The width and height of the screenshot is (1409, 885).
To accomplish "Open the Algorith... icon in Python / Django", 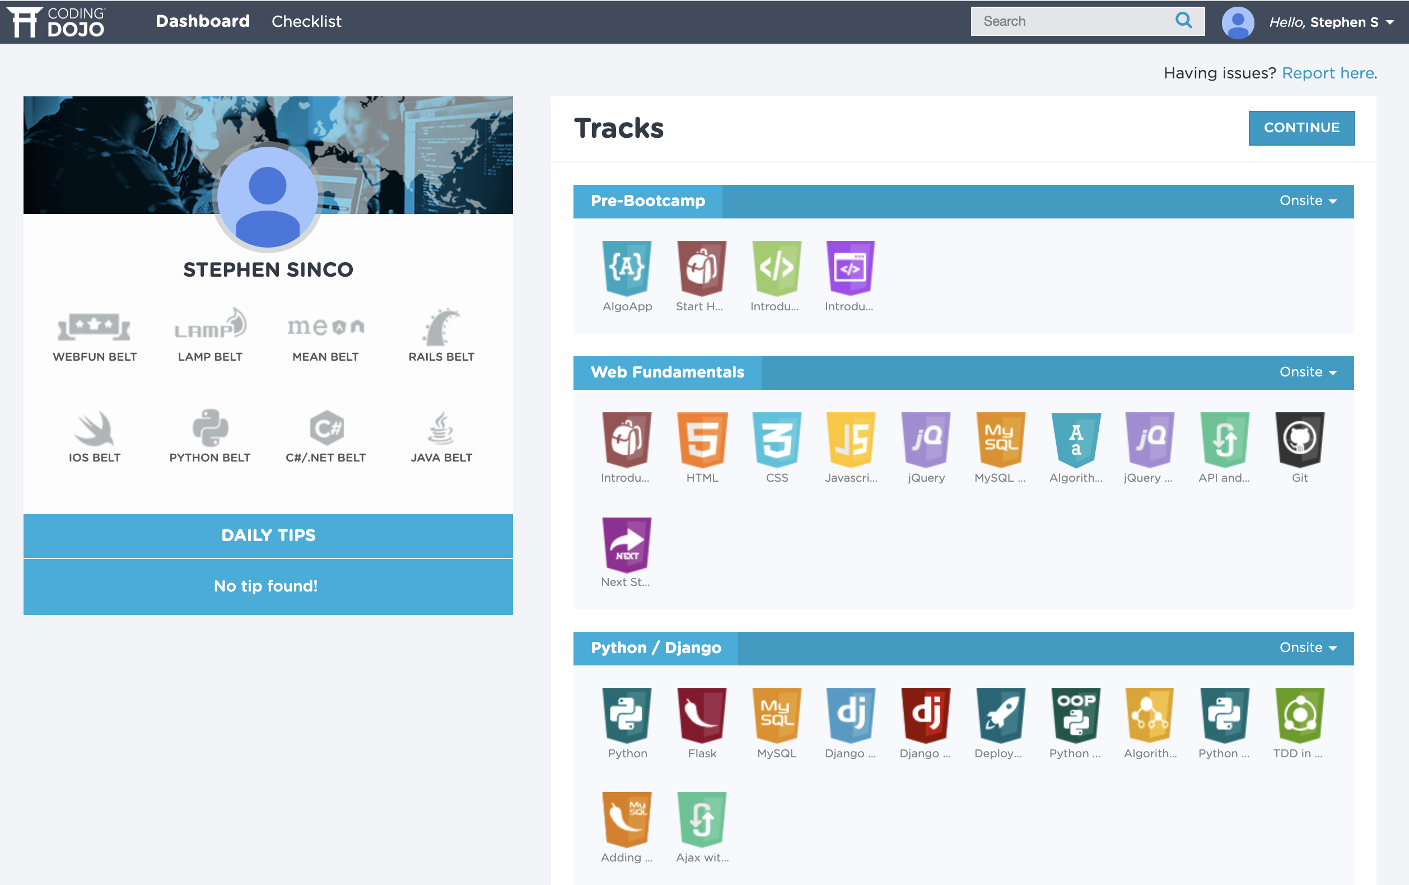I will coord(1150,715).
